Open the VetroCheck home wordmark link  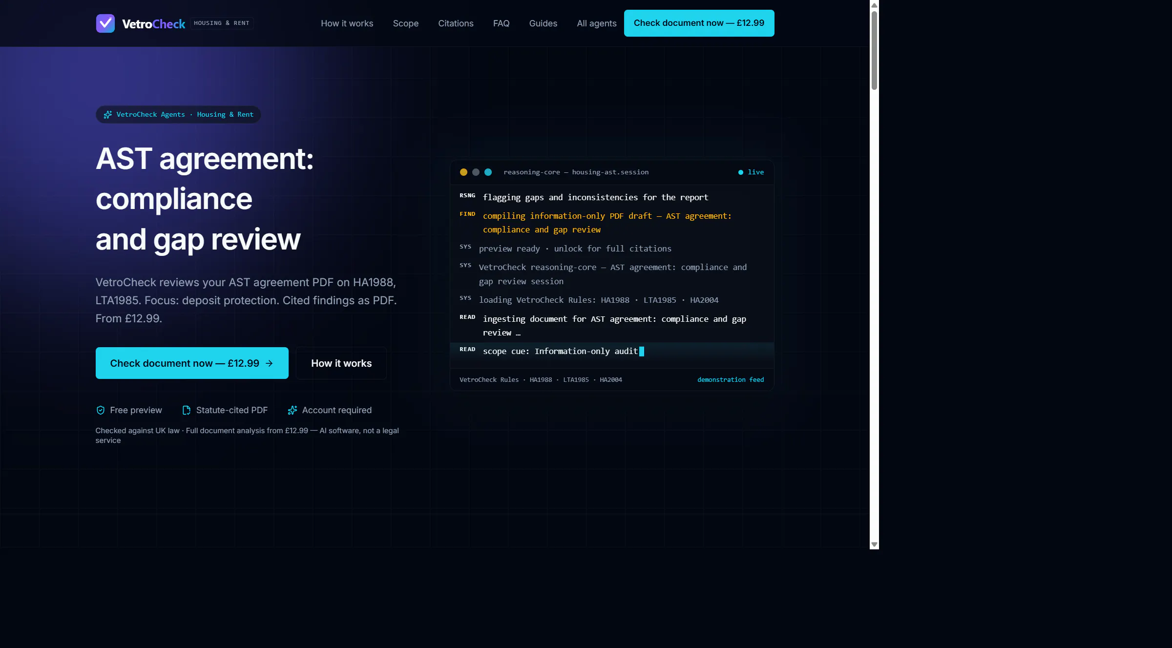(x=153, y=24)
